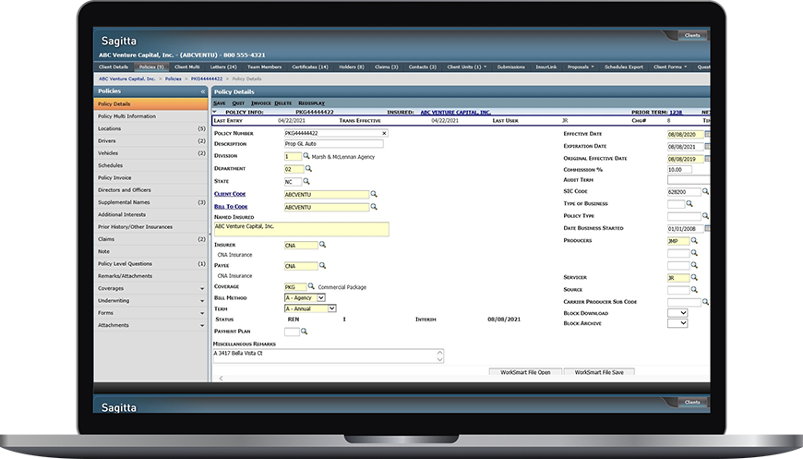Collapse the Policies sidebar with double-chevron
This screenshot has height=459, width=803.
coord(202,92)
